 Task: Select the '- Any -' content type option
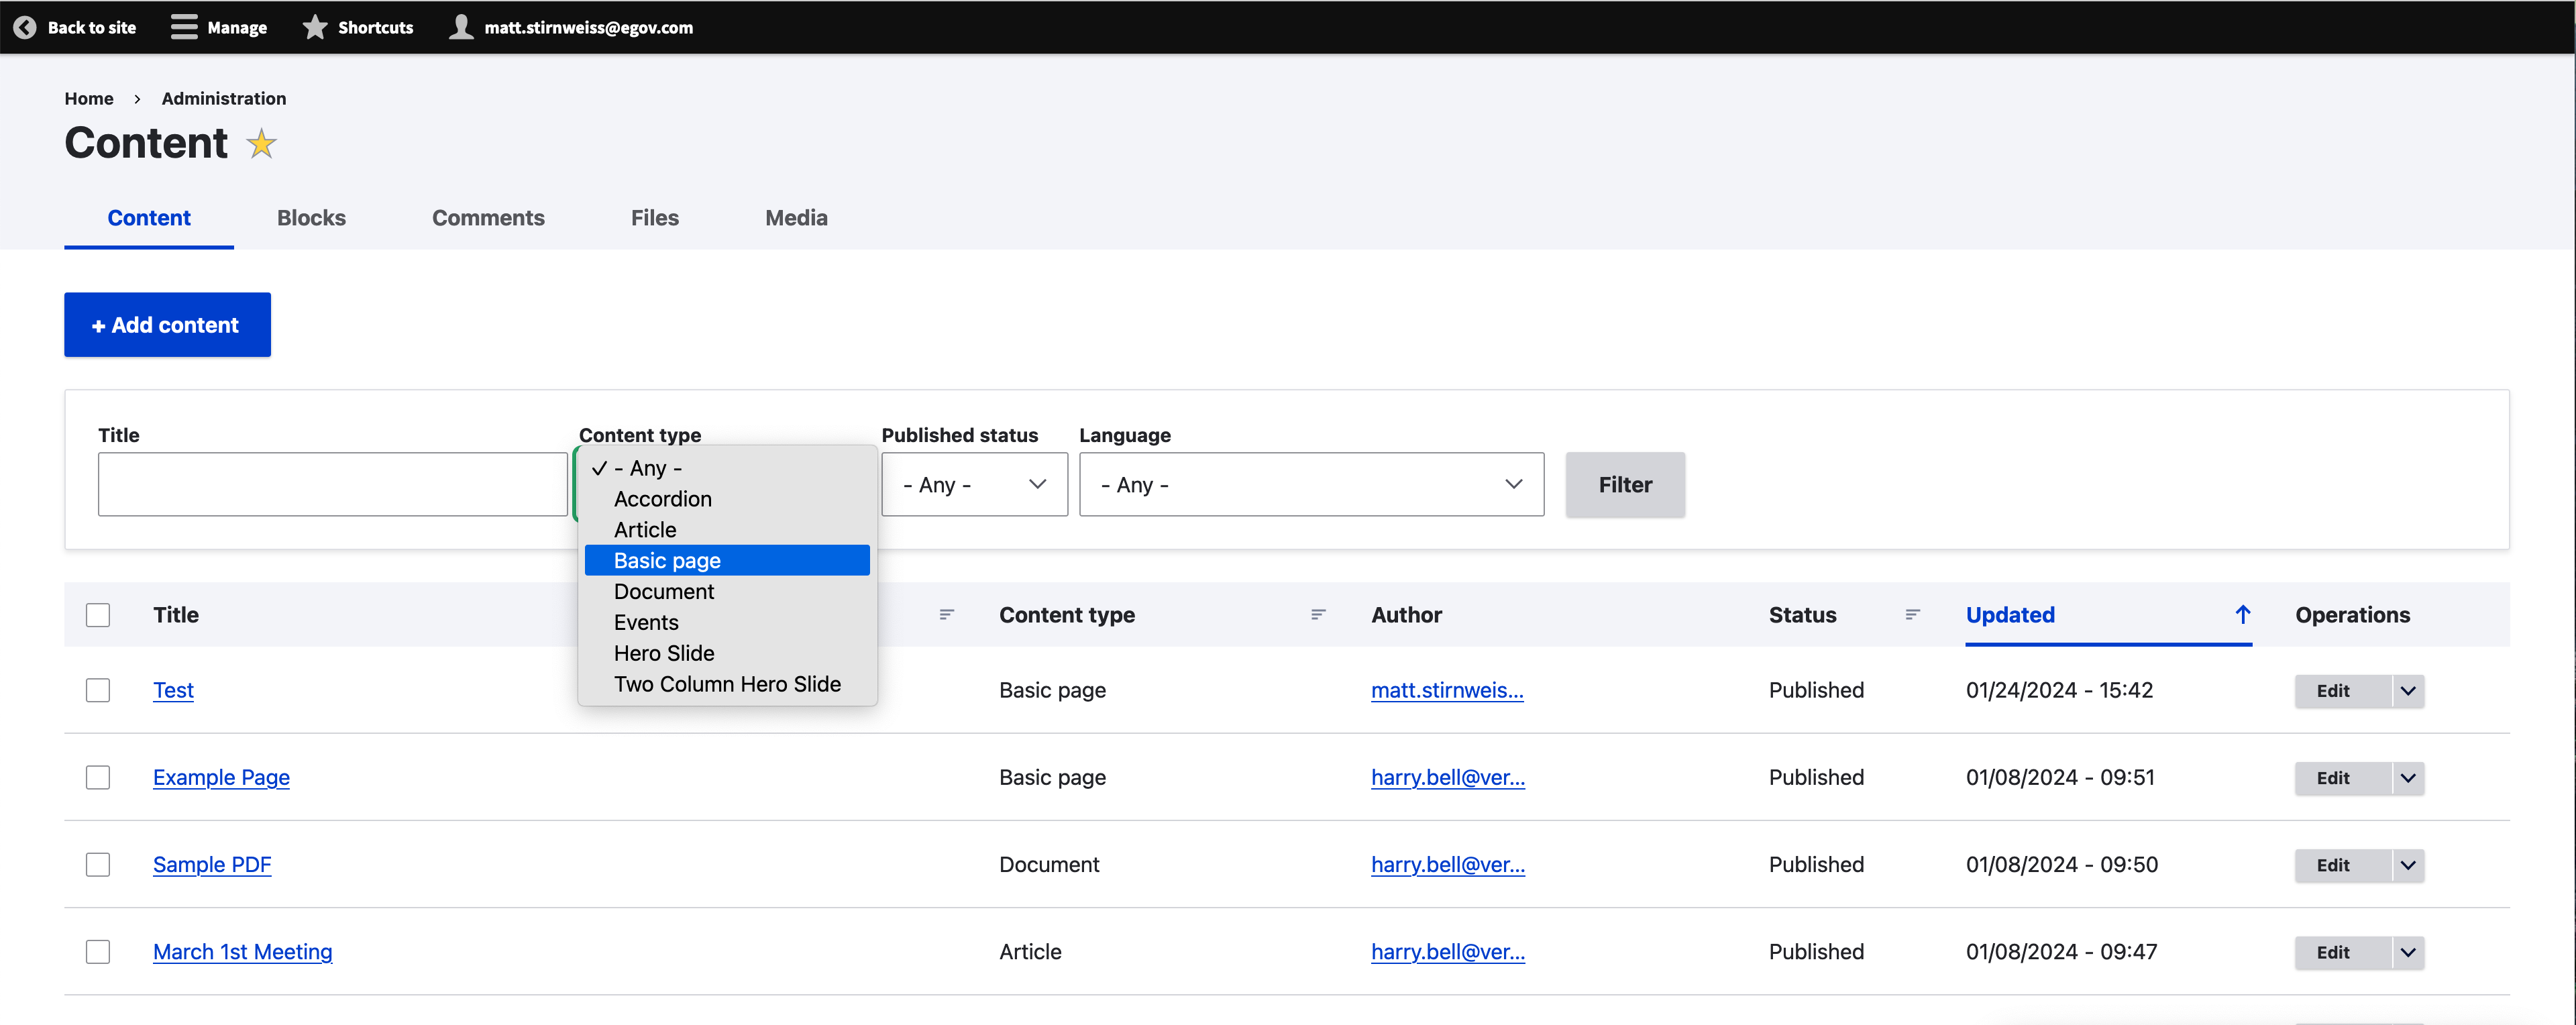[x=727, y=468]
